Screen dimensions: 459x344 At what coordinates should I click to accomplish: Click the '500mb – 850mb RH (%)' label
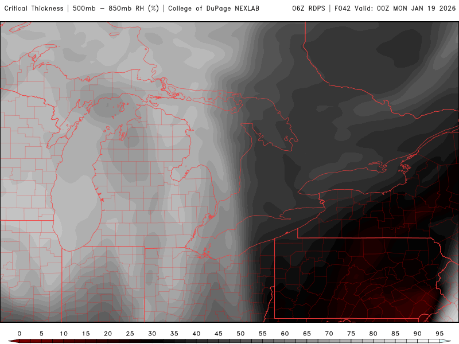[x=116, y=9]
